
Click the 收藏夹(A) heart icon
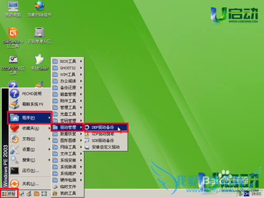point(14,128)
